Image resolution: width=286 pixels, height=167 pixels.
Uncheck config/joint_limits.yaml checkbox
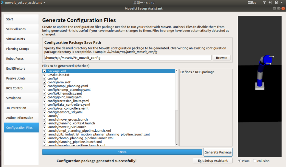tap(44, 97)
